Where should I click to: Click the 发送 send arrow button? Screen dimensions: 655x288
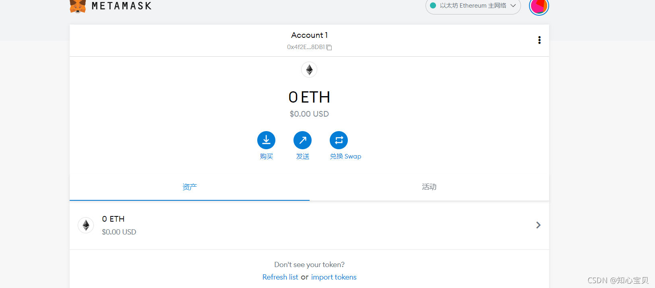click(302, 140)
